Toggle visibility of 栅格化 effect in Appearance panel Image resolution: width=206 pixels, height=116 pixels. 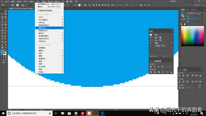151,43
